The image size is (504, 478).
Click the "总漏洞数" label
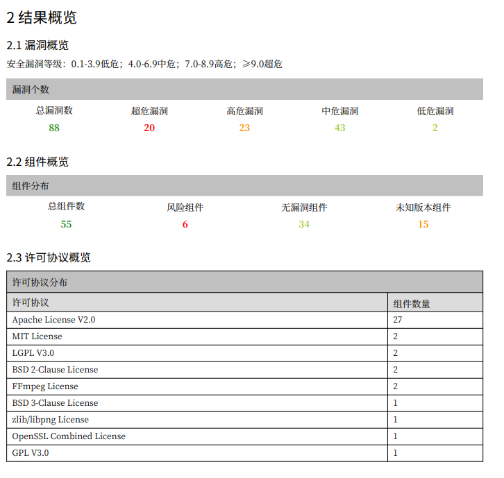click(x=54, y=110)
